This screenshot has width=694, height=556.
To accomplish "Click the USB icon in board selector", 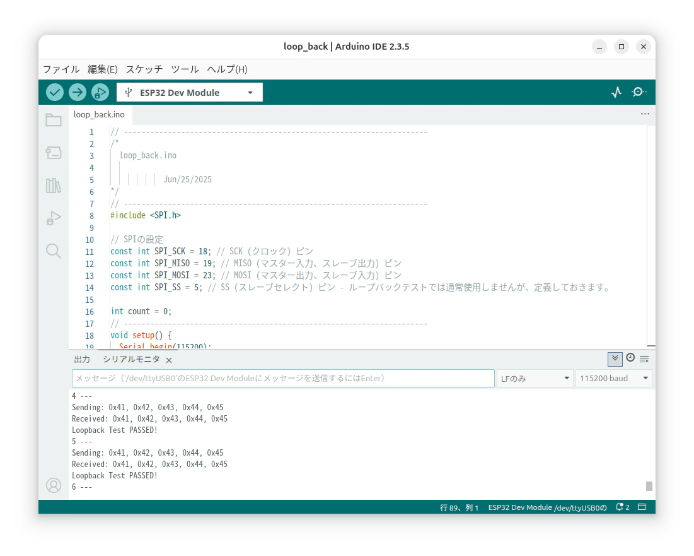I will pos(129,92).
